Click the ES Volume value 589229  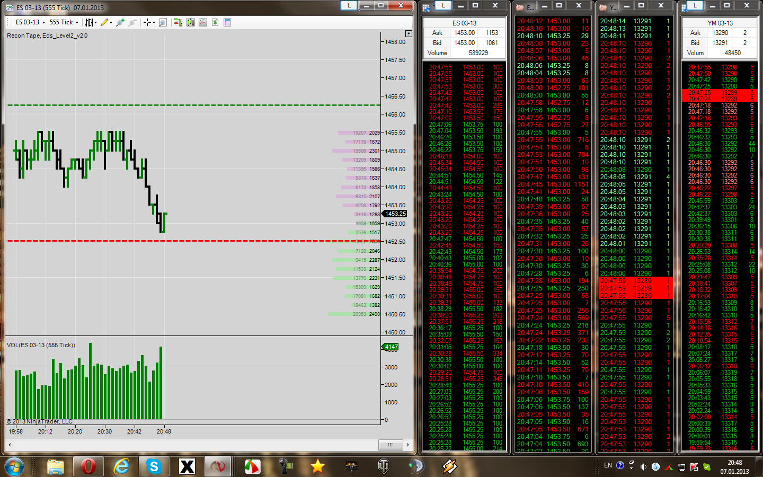click(478, 53)
